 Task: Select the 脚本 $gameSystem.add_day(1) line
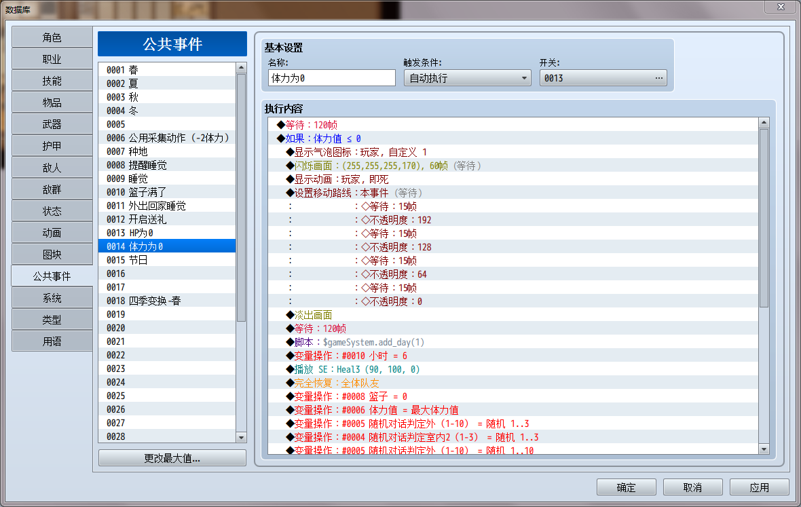(x=513, y=342)
